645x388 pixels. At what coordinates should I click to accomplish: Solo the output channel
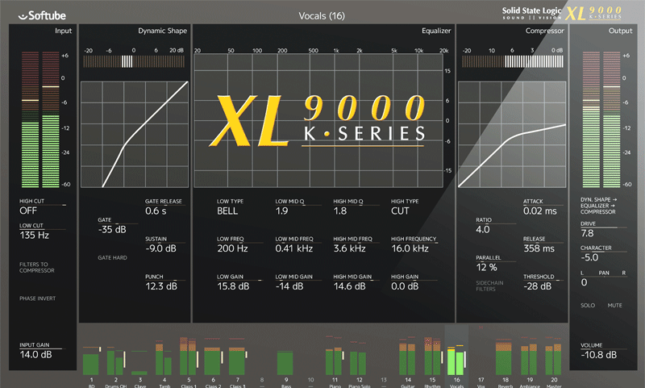coord(588,305)
